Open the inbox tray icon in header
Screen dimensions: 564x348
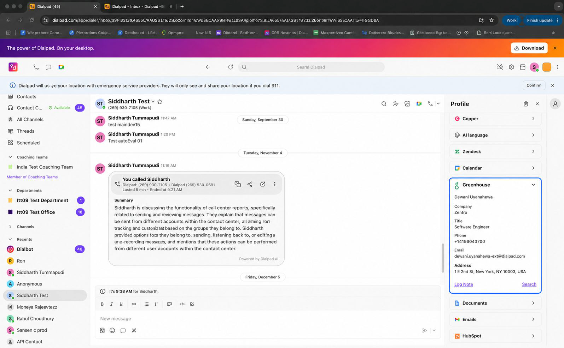(523, 67)
